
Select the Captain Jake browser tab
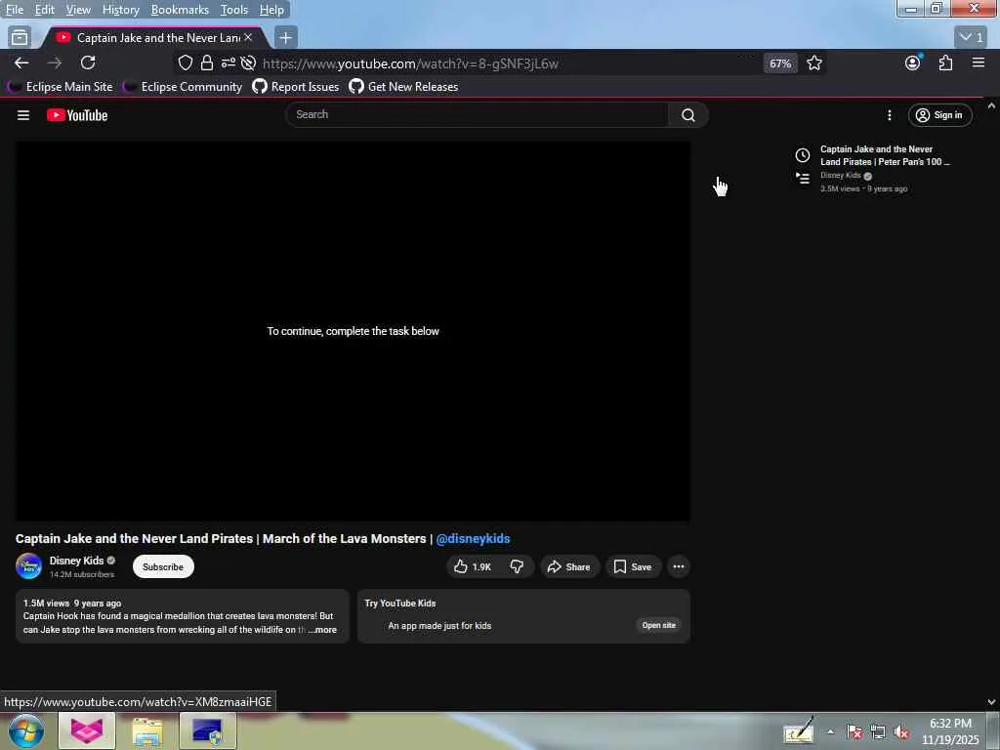coord(153,38)
